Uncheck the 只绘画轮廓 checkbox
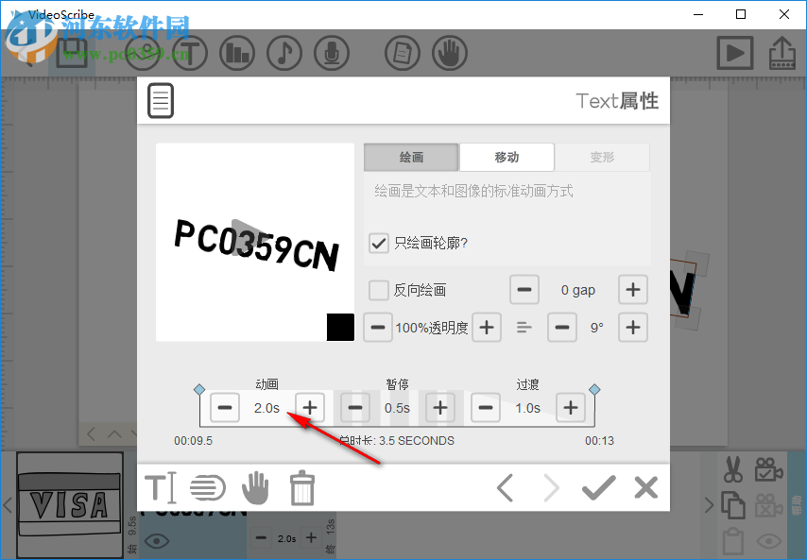Image resolution: width=807 pixels, height=560 pixels. coord(377,243)
